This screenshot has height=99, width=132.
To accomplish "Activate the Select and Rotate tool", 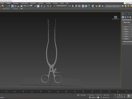I will pyautogui.click(x=15, y=6).
